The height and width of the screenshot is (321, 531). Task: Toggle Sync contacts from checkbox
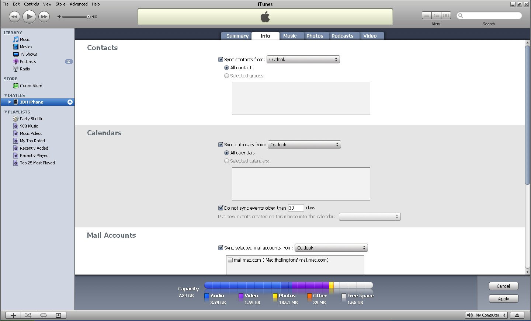(x=221, y=59)
